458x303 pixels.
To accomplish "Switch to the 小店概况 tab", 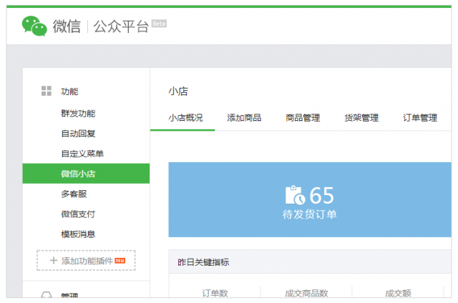I will click(x=185, y=118).
